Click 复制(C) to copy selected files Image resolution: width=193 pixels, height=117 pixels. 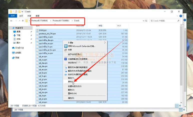71,81
